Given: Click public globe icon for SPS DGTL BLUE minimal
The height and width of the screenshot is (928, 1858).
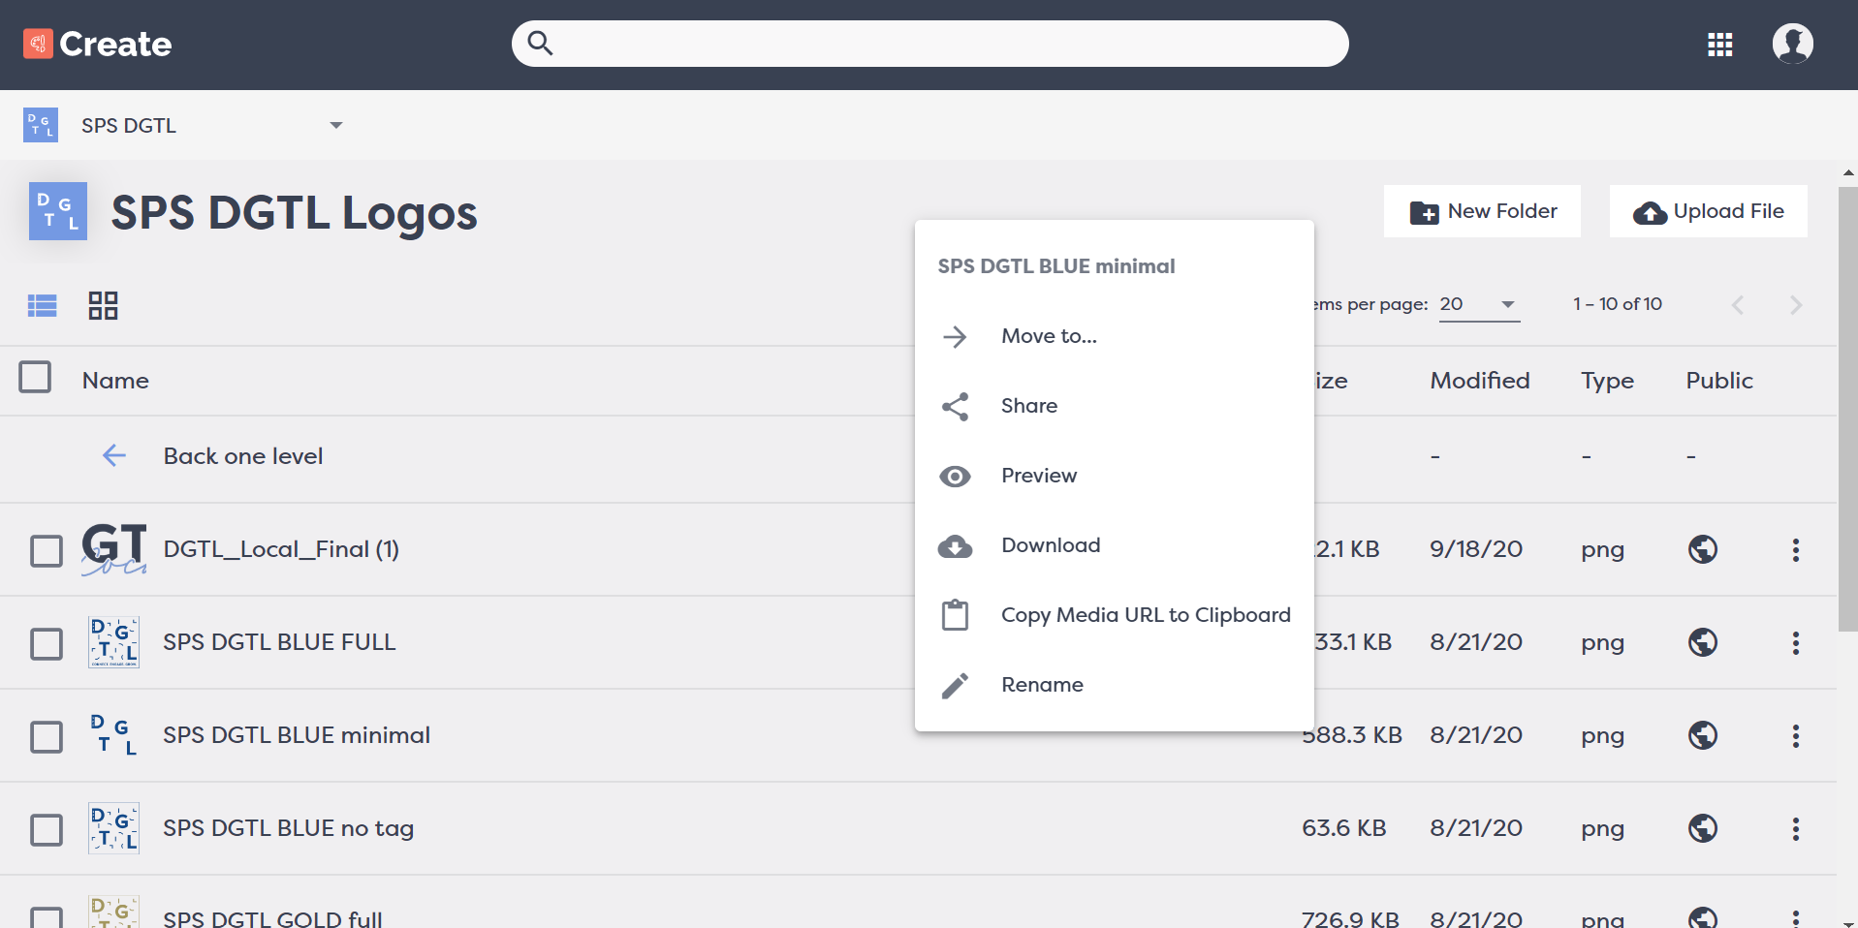Looking at the screenshot, I should tap(1703, 735).
